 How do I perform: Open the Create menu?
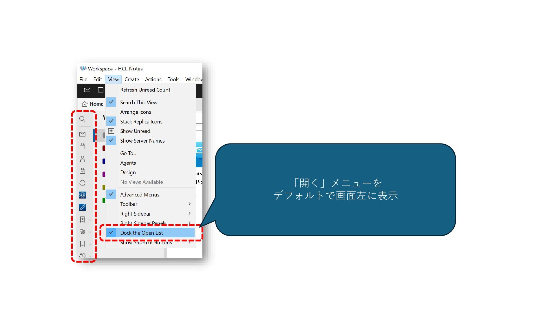point(131,79)
